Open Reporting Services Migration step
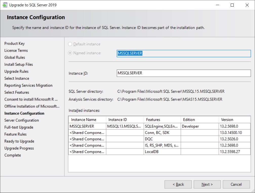Screen dimensions: 255x193 pyautogui.click(x=28, y=86)
